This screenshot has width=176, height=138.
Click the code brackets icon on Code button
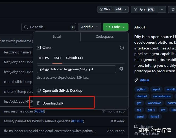click(x=108, y=27)
